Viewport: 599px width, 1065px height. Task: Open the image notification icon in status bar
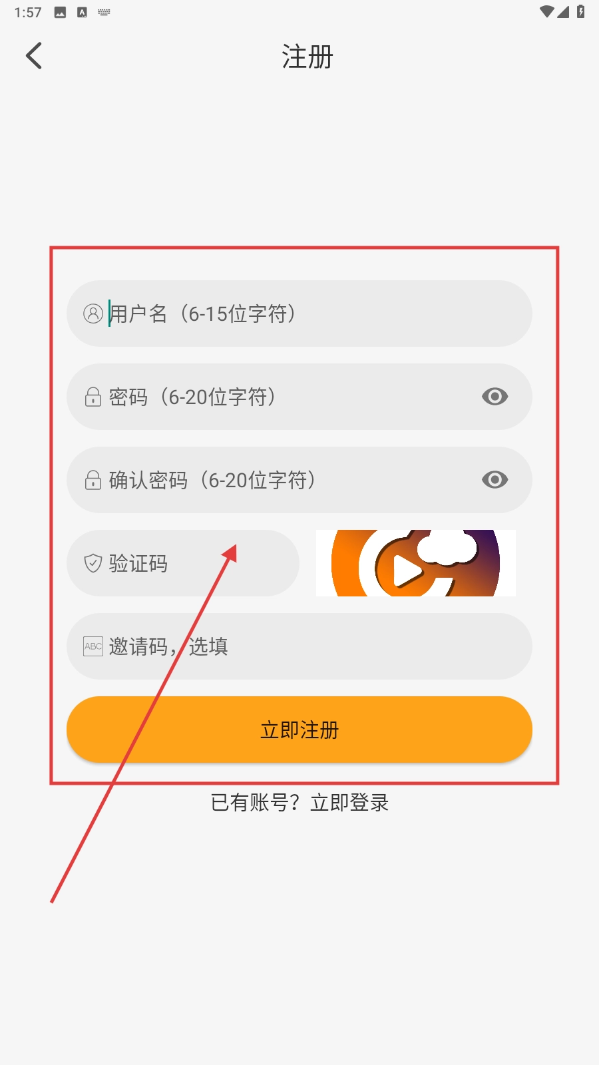tap(60, 12)
